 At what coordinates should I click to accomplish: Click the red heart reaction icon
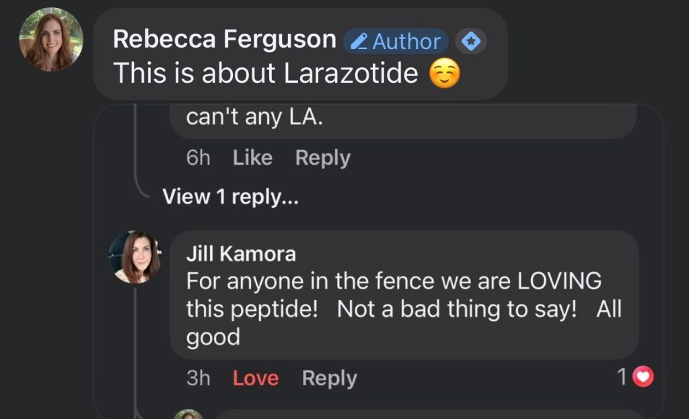[x=644, y=378]
